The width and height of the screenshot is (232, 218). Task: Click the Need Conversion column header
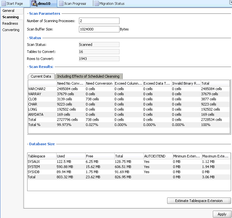coord(99,83)
